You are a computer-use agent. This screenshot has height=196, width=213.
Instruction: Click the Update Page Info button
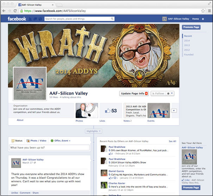click(134, 94)
